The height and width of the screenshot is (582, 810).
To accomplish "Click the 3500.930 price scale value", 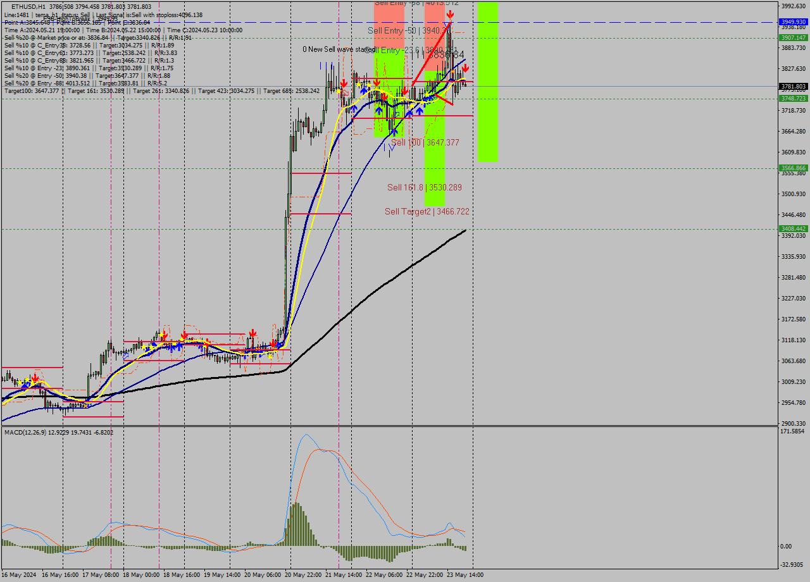I will (793, 194).
